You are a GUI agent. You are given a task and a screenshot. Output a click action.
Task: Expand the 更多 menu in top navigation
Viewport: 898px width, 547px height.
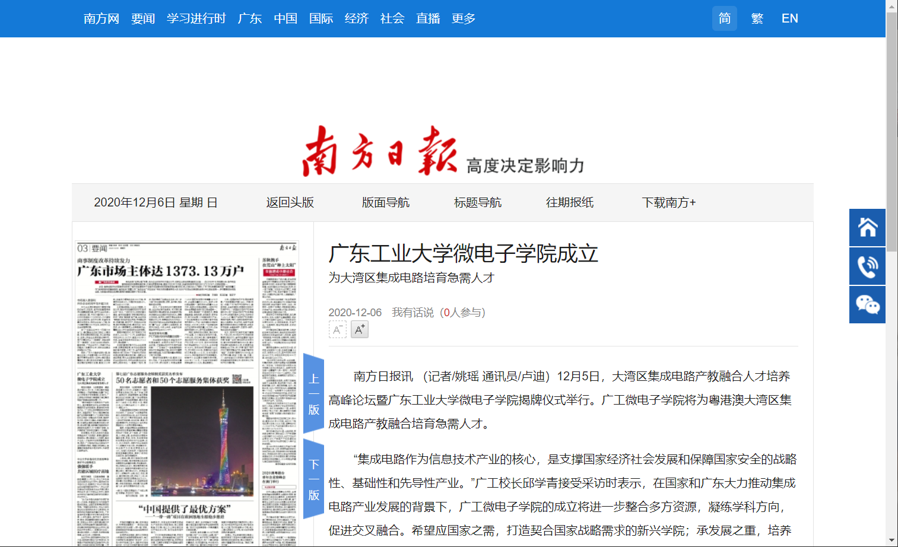(x=464, y=18)
